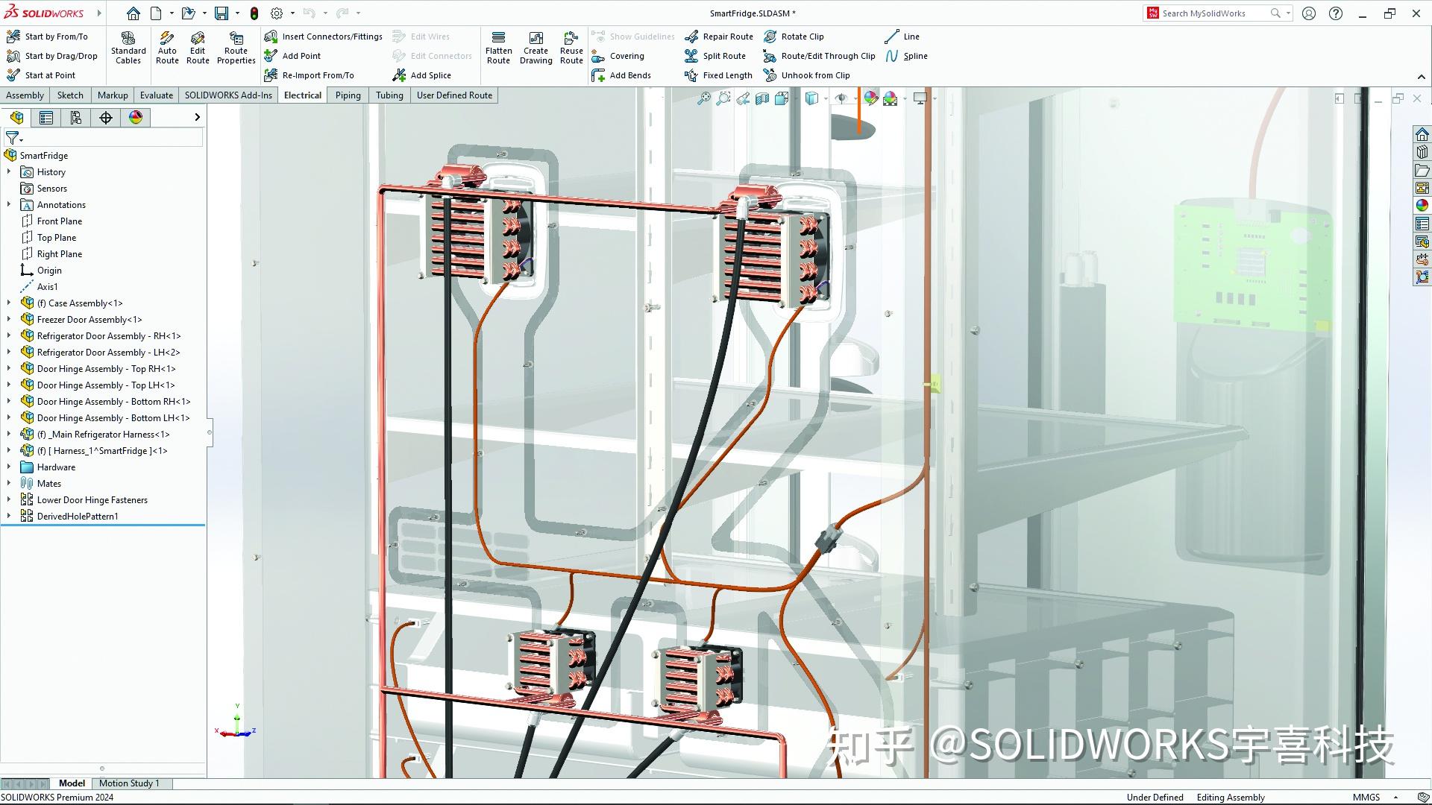This screenshot has height=805, width=1432.
Task: Expand the History tree node
Action: (9, 171)
